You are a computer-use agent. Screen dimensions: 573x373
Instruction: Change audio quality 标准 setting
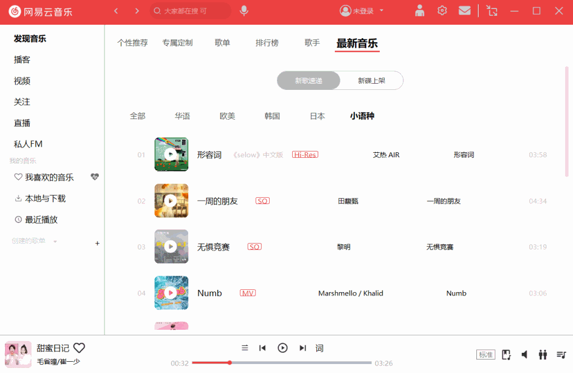tap(486, 354)
